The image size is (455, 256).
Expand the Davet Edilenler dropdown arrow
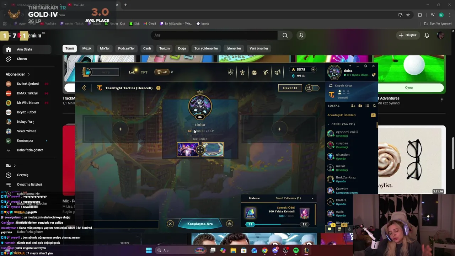pyautogui.click(x=312, y=198)
